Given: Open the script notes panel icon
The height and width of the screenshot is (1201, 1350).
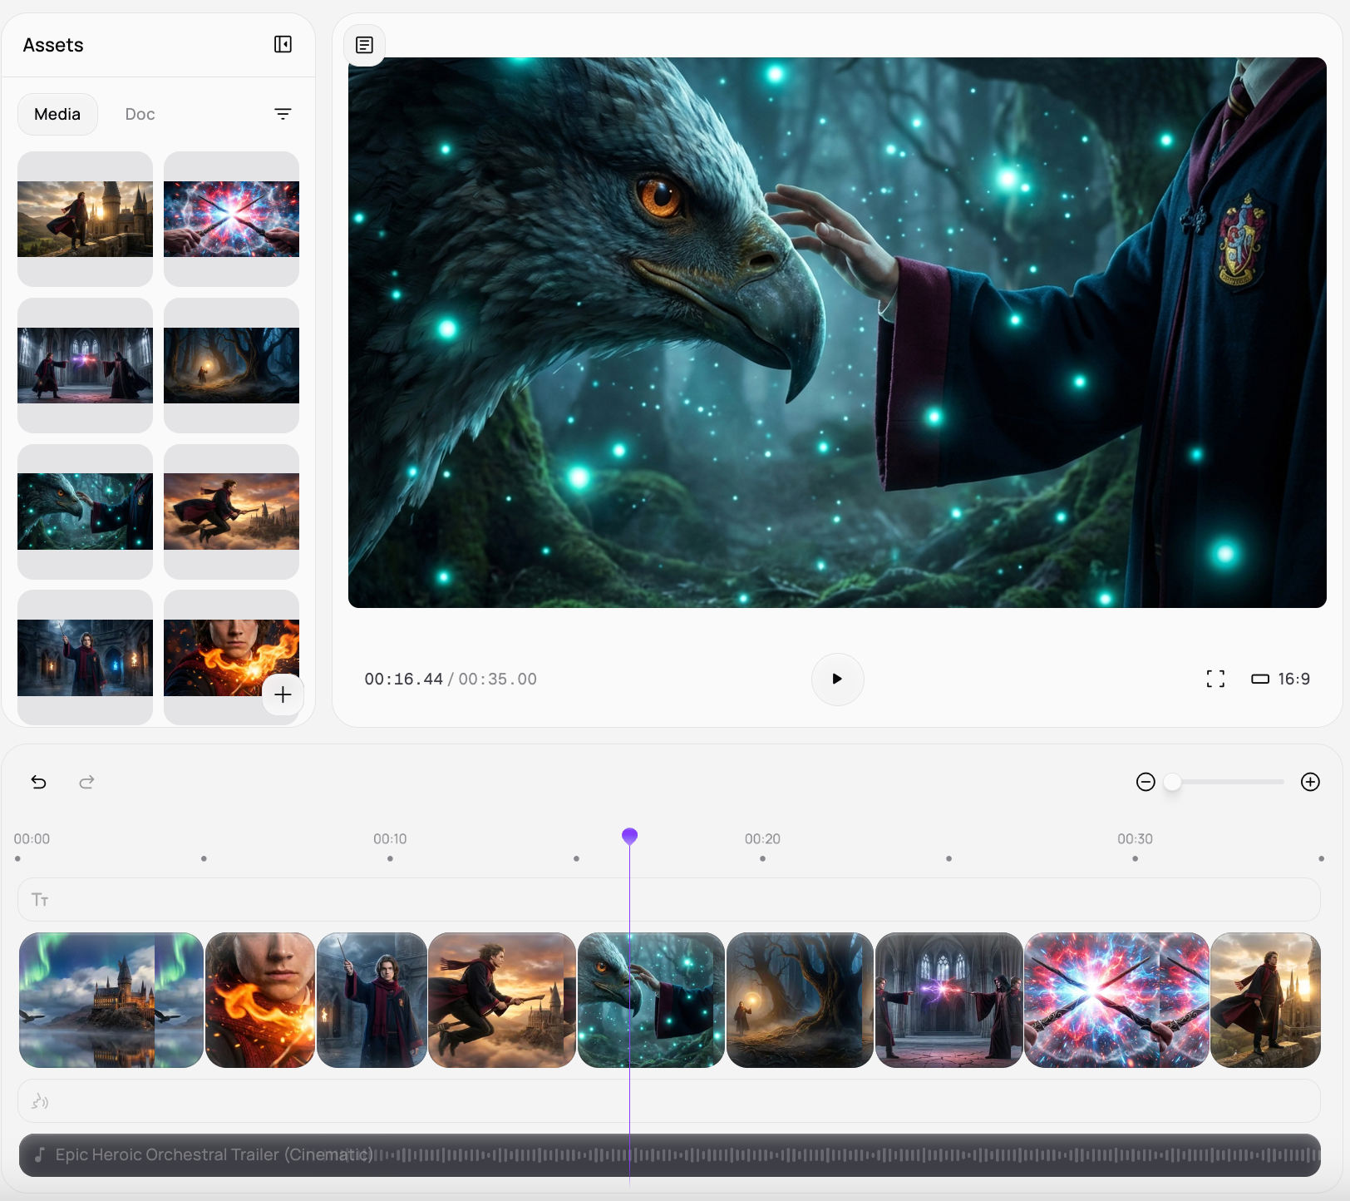Looking at the screenshot, I should point(364,45).
